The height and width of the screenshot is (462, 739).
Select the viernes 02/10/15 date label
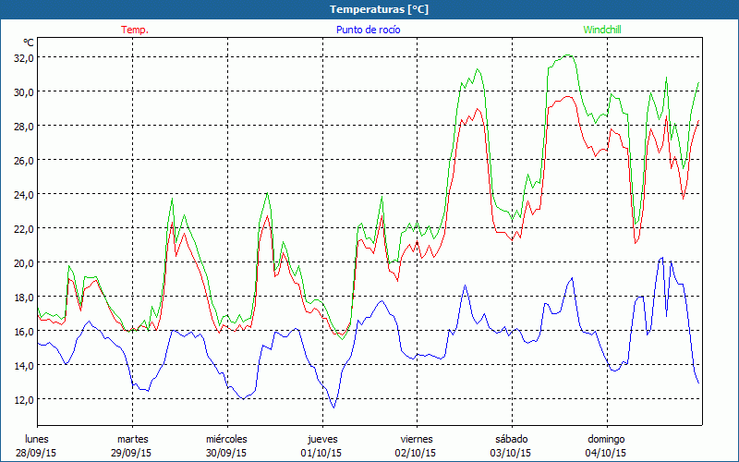pyautogui.click(x=417, y=445)
